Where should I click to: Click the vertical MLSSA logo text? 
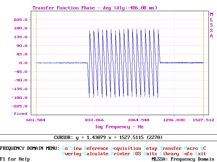pyautogui.click(x=211, y=25)
